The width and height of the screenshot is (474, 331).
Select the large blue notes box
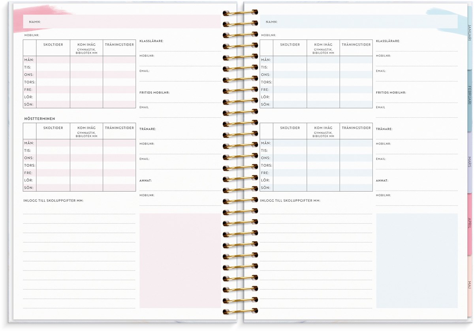coord(417,260)
